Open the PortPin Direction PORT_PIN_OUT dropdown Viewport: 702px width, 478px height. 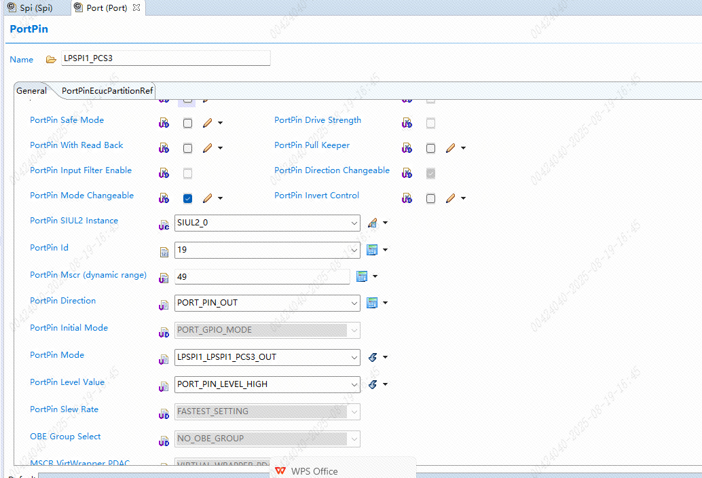point(267,303)
